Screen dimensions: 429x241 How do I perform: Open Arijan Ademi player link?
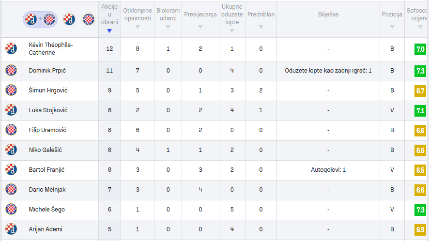[46, 229]
